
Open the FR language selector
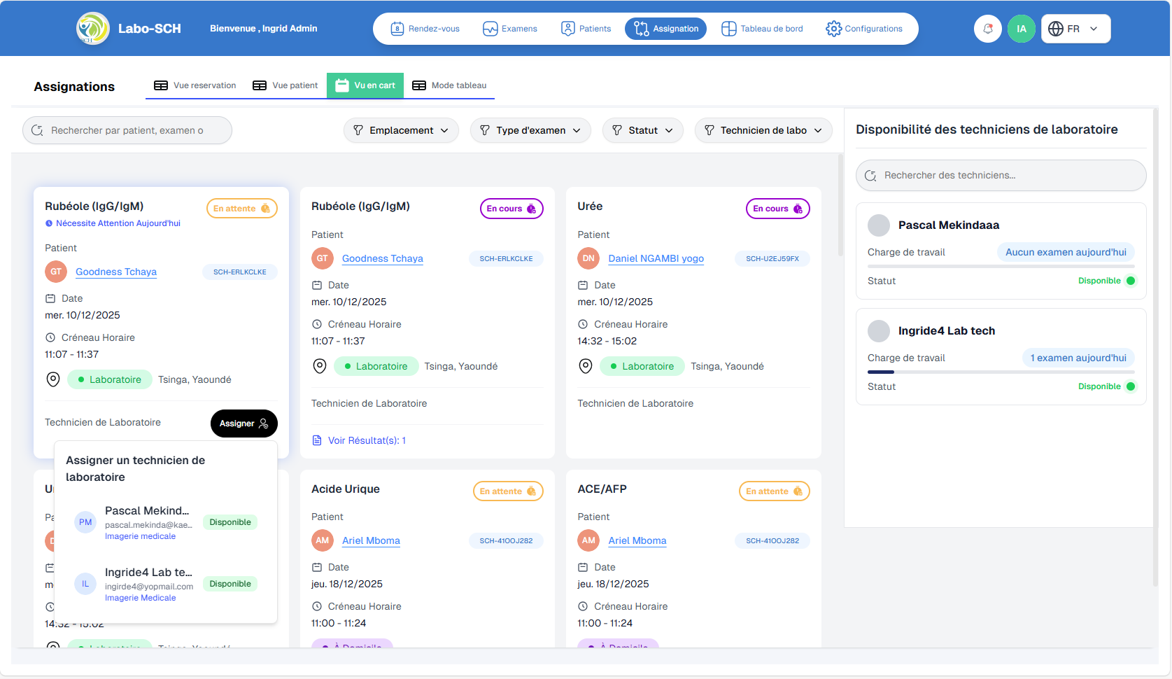1075,29
